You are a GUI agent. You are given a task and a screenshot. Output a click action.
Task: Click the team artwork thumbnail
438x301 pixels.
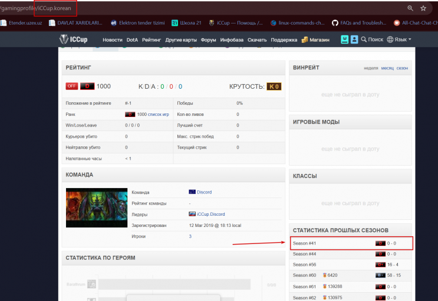97,208
